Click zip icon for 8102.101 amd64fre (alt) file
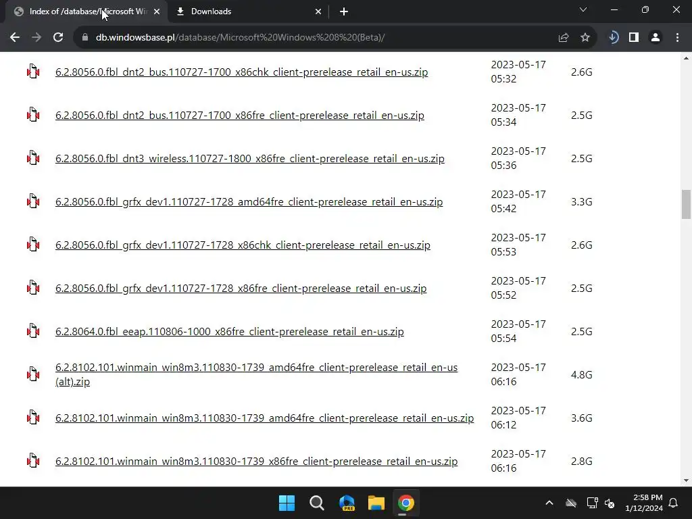This screenshot has height=519, width=692. (x=33, y=374)
